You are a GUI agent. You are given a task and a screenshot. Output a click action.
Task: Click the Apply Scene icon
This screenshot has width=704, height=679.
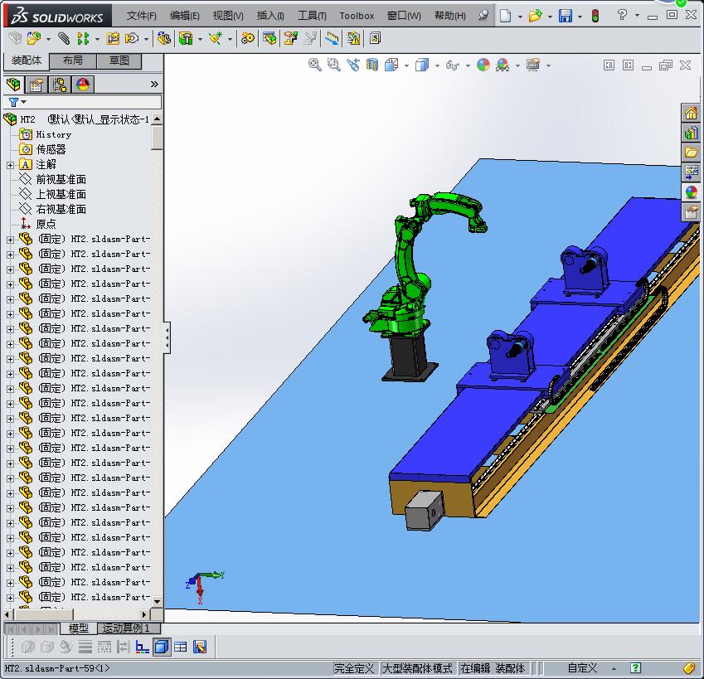tap(503, 65)
